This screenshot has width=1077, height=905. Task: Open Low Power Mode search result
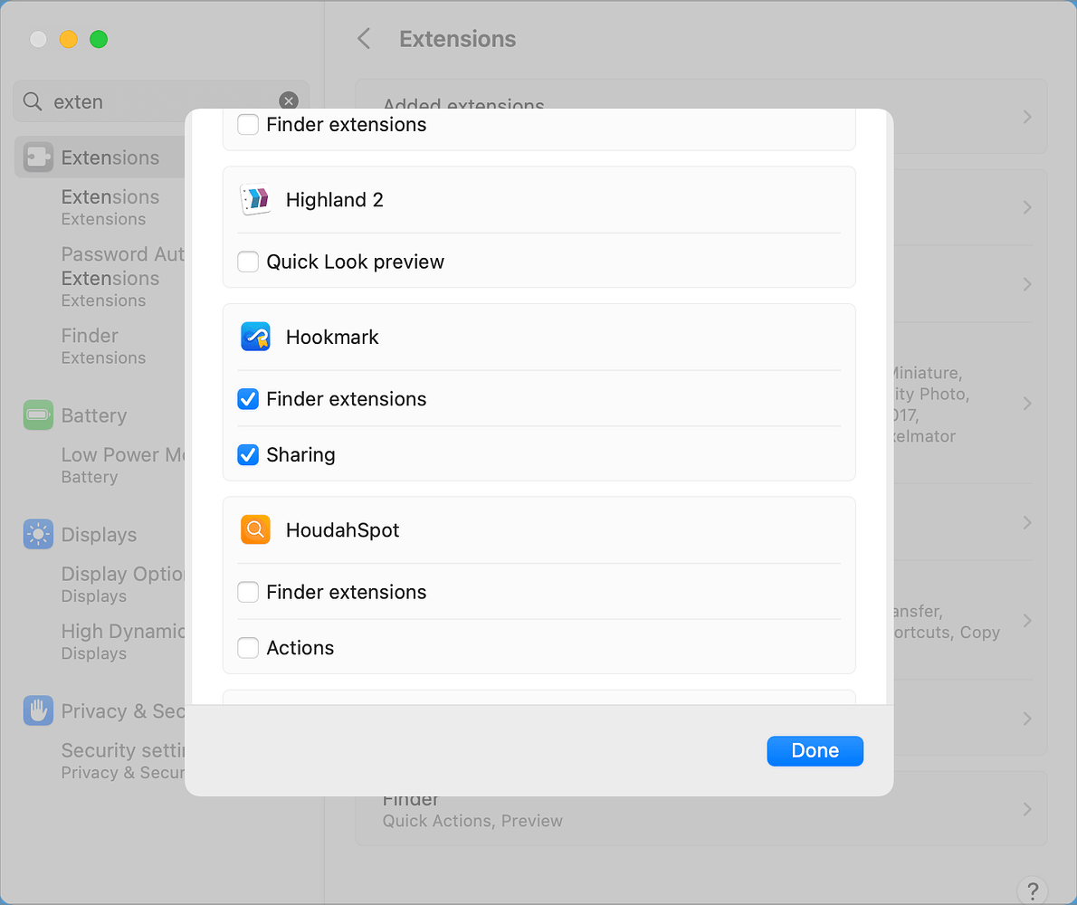click(x=122, y=465)
